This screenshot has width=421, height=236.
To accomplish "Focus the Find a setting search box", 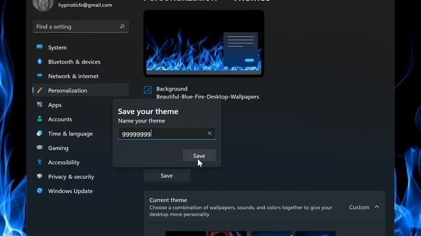I will [80, 26].
